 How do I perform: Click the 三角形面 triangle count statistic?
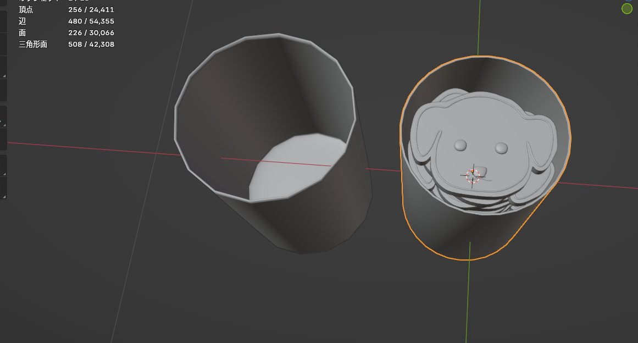(x=33, y=44)
